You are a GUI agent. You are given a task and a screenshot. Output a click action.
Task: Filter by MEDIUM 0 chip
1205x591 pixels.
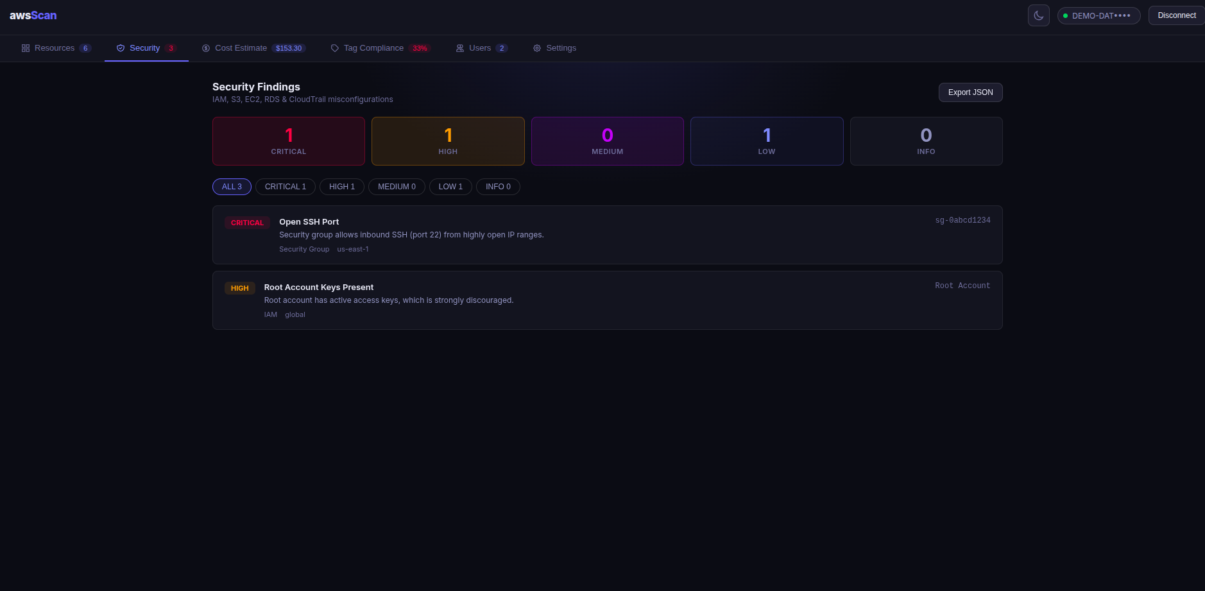[397, 187]
